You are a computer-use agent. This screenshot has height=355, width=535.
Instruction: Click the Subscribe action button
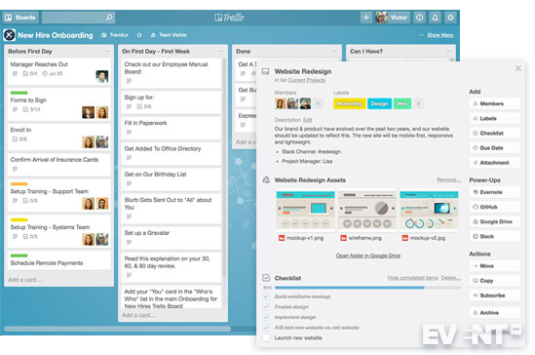coord(495,296)
